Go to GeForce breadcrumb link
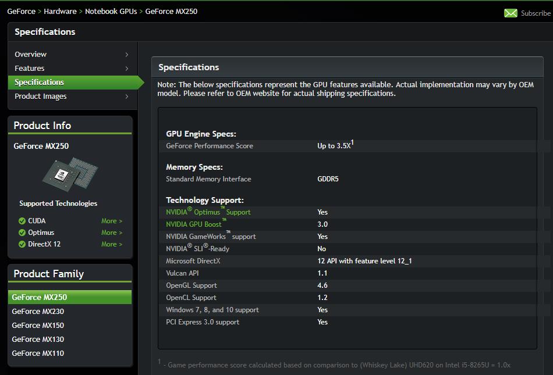The width and height of the screenshot is (553, 375). pos(22,11)
